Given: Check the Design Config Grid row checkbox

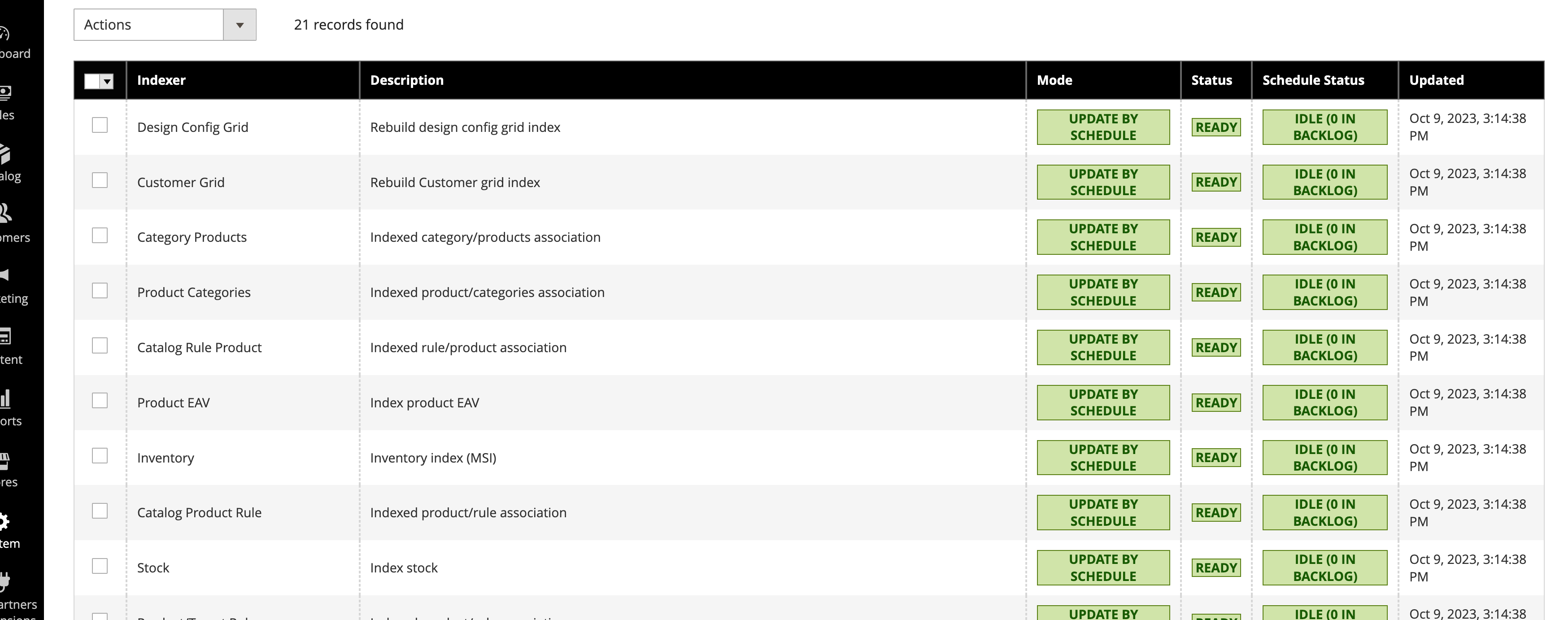Looking at the screenshot, I should (x=100, y=125).
